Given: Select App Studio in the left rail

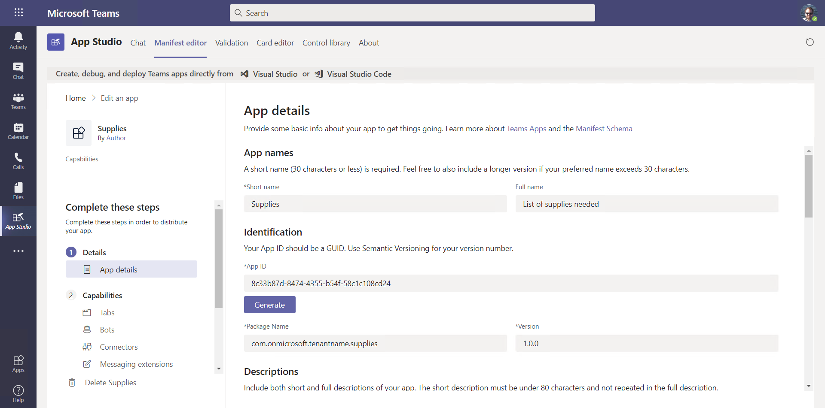Looking at the screenshot, I should (x=18, y=221).
